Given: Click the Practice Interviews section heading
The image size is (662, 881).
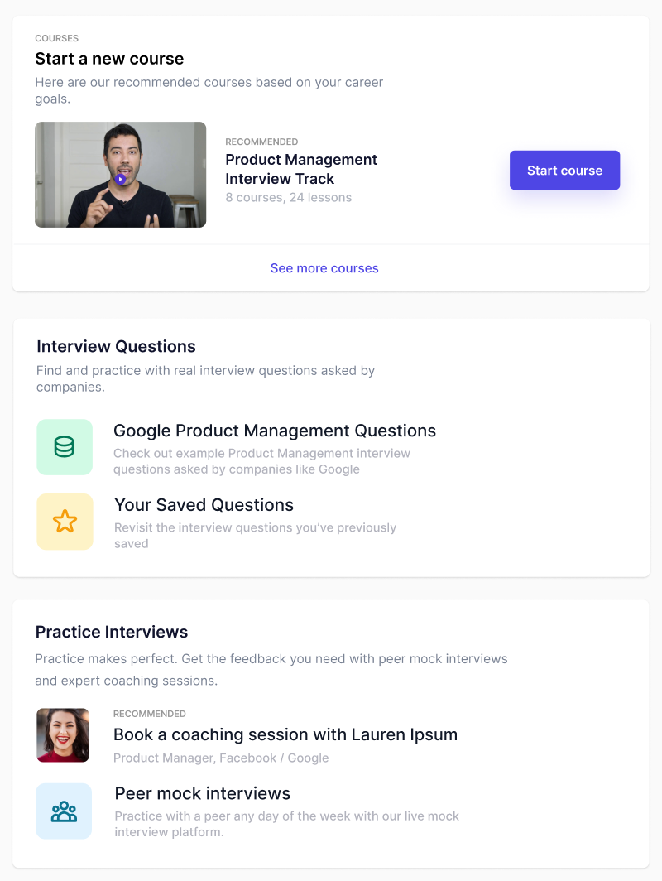Looking at the screenshot, I should pos(111,632).
